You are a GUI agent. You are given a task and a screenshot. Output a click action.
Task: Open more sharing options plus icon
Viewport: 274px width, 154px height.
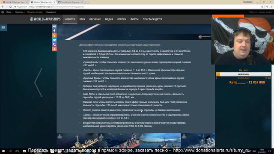point(54,49)
